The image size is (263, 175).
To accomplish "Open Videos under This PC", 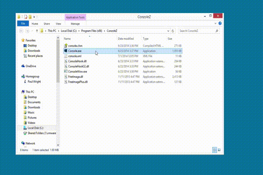I will click(32, 123).
